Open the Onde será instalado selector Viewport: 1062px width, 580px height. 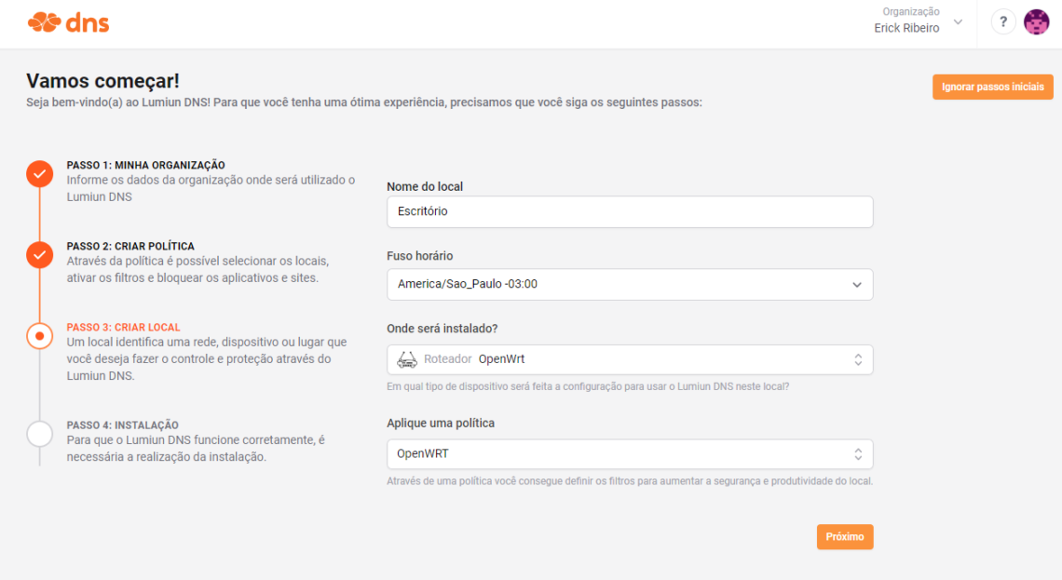pyautogui.click(x=630, y=359)
